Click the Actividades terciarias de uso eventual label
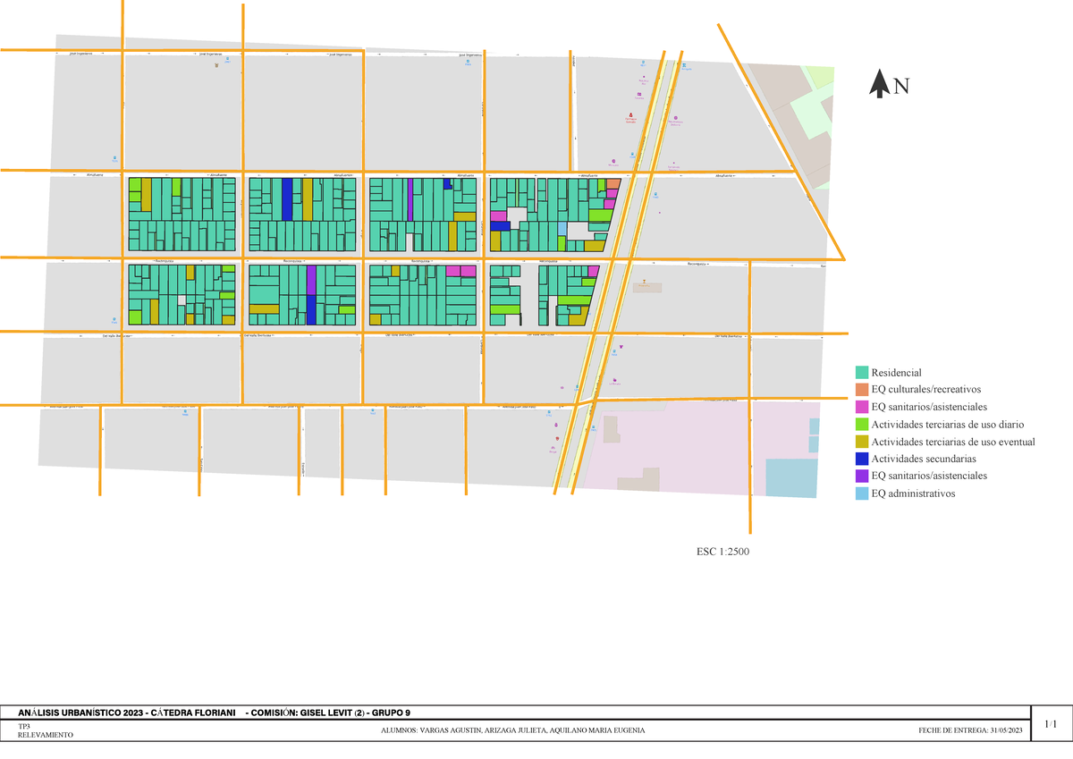 952,442
